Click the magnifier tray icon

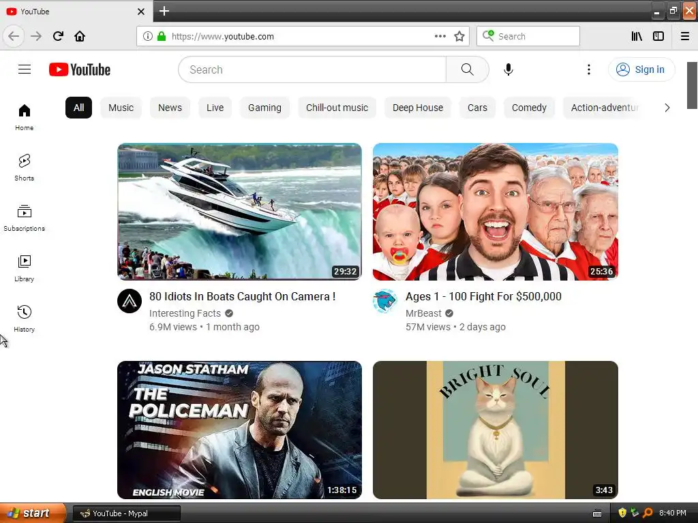[648, 513]
